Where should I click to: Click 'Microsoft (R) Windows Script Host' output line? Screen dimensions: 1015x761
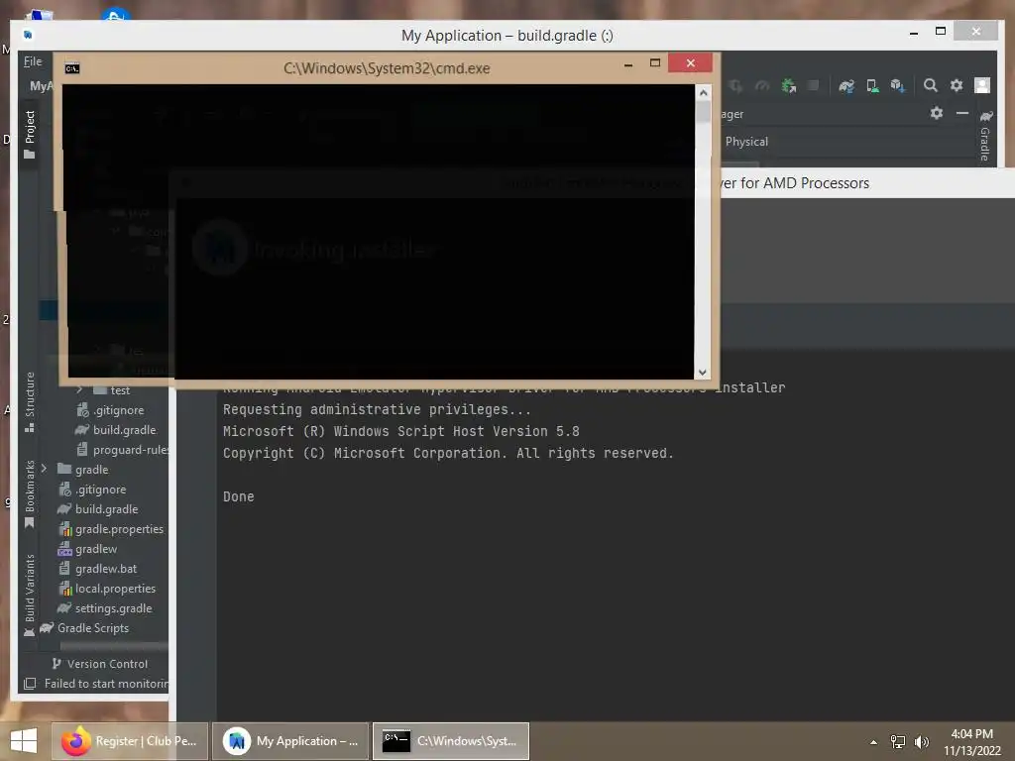[x=400, y=432]
